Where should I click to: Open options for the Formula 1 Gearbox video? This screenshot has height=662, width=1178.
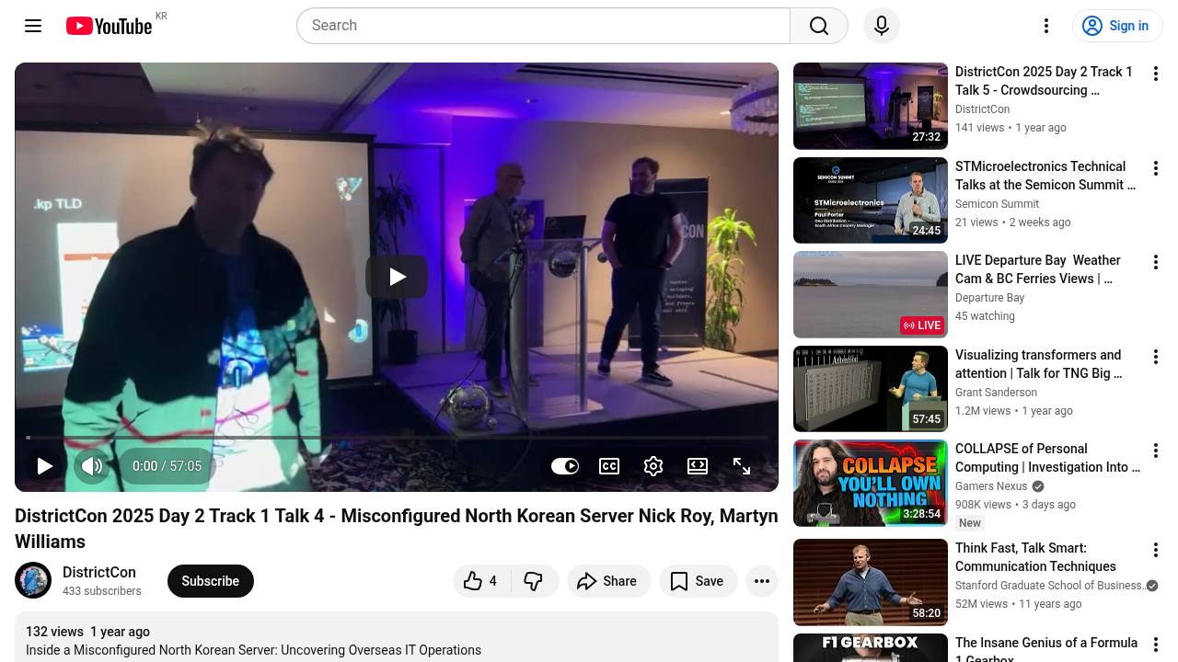tap(1156, 645)
